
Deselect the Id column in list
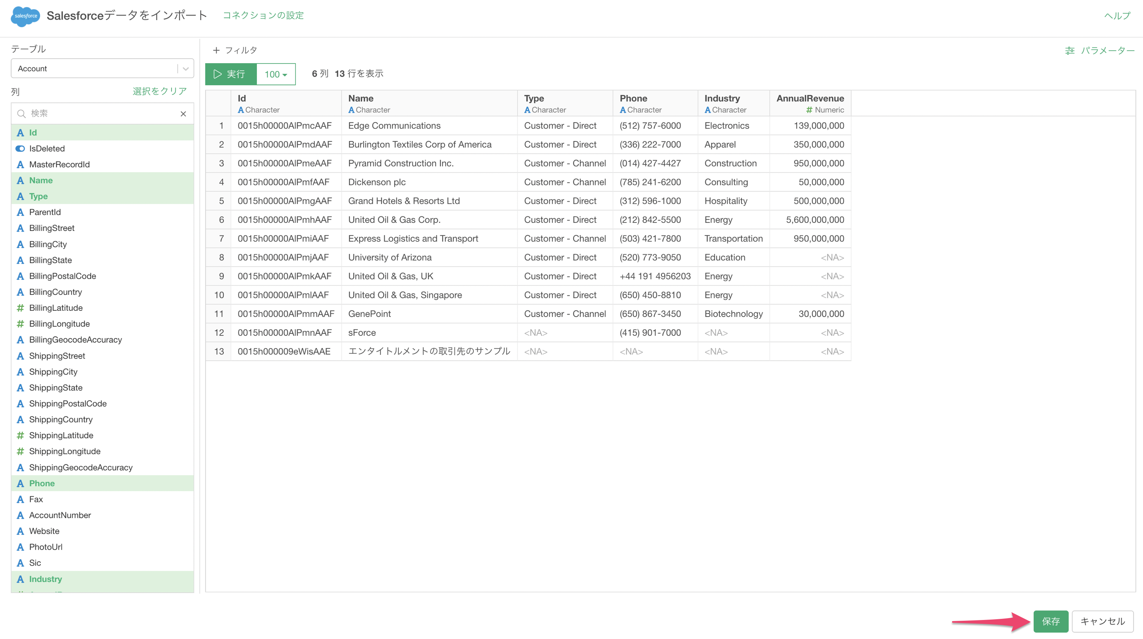[102, 133]
